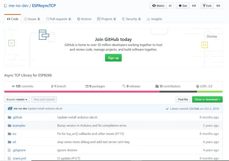
Task: Open commit hash 1547686
Action: (x=194, y=109)
